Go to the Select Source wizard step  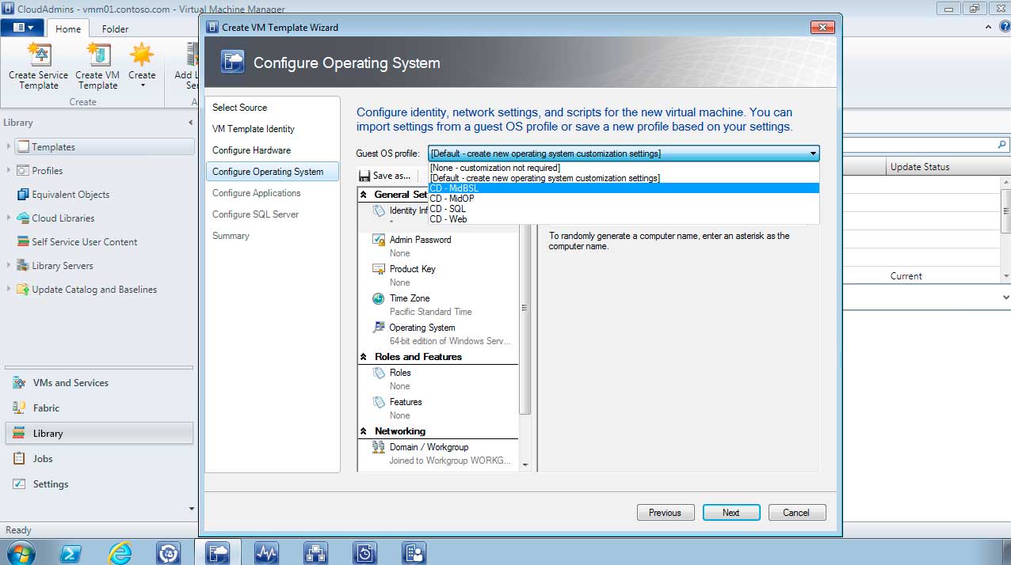point(239,108)
